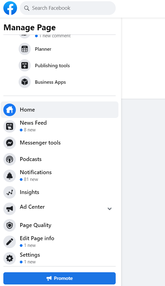Click the Facebook logo icon

(10, 8)
